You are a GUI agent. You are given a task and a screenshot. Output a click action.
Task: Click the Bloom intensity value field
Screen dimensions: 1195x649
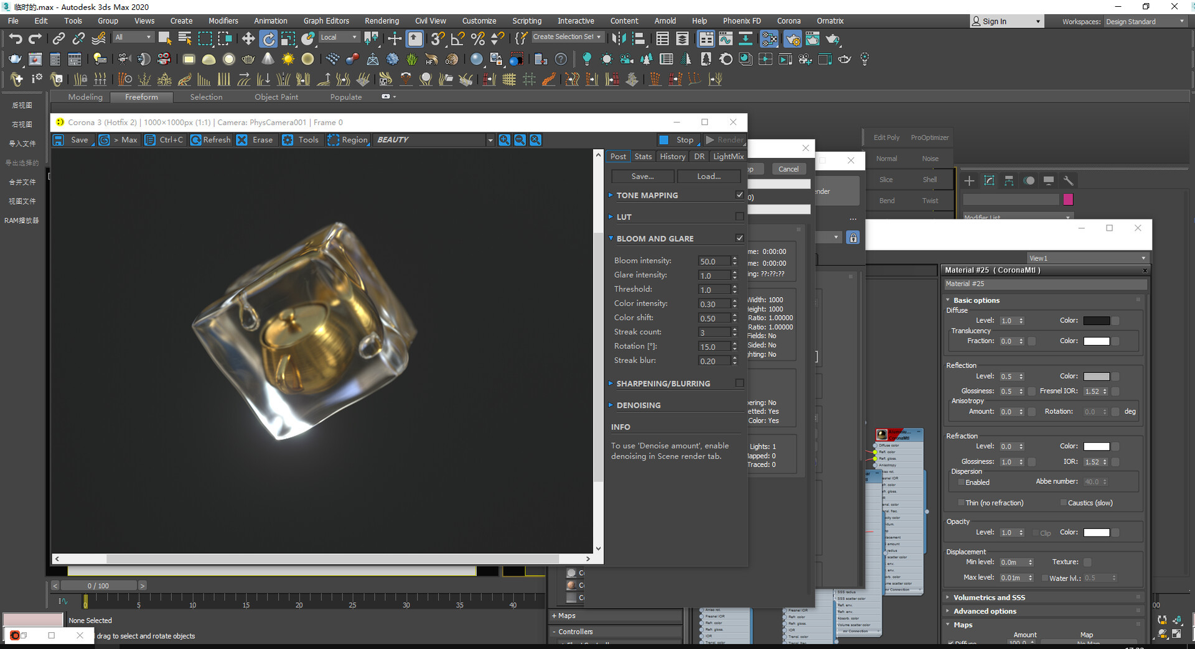click(x=713, y=261)
